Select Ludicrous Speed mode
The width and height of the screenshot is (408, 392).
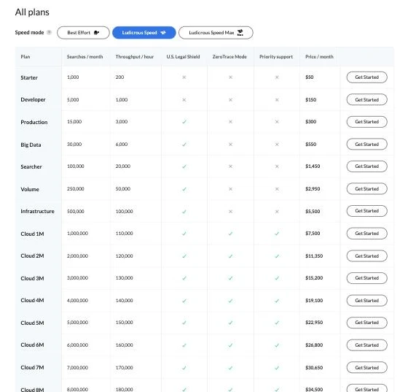pyautogui.click(x=144, y=33)
